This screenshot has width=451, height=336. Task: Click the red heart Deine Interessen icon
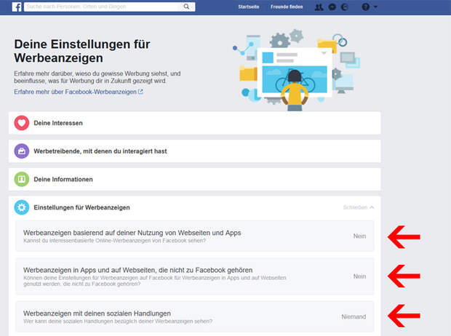[22, 123]
